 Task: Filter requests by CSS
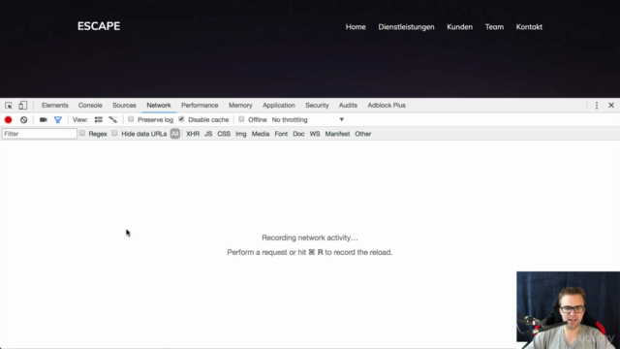[224, 134]
